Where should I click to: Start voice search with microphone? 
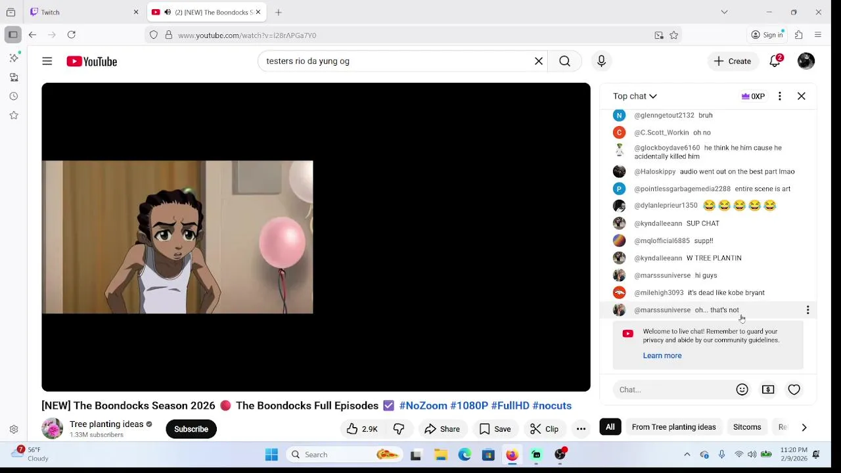pos(601,61)
